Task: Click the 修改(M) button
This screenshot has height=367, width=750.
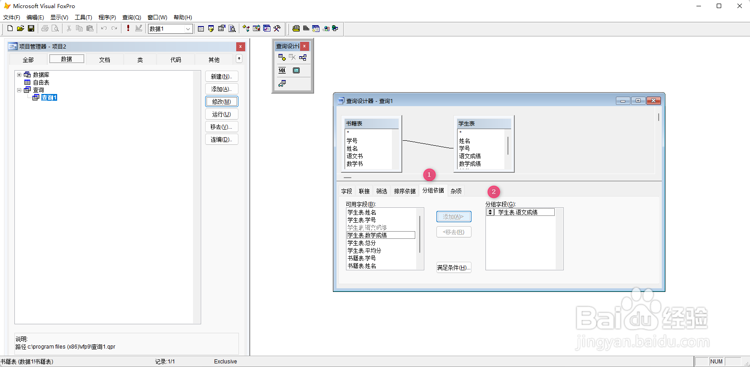Action: pos(222,102)
